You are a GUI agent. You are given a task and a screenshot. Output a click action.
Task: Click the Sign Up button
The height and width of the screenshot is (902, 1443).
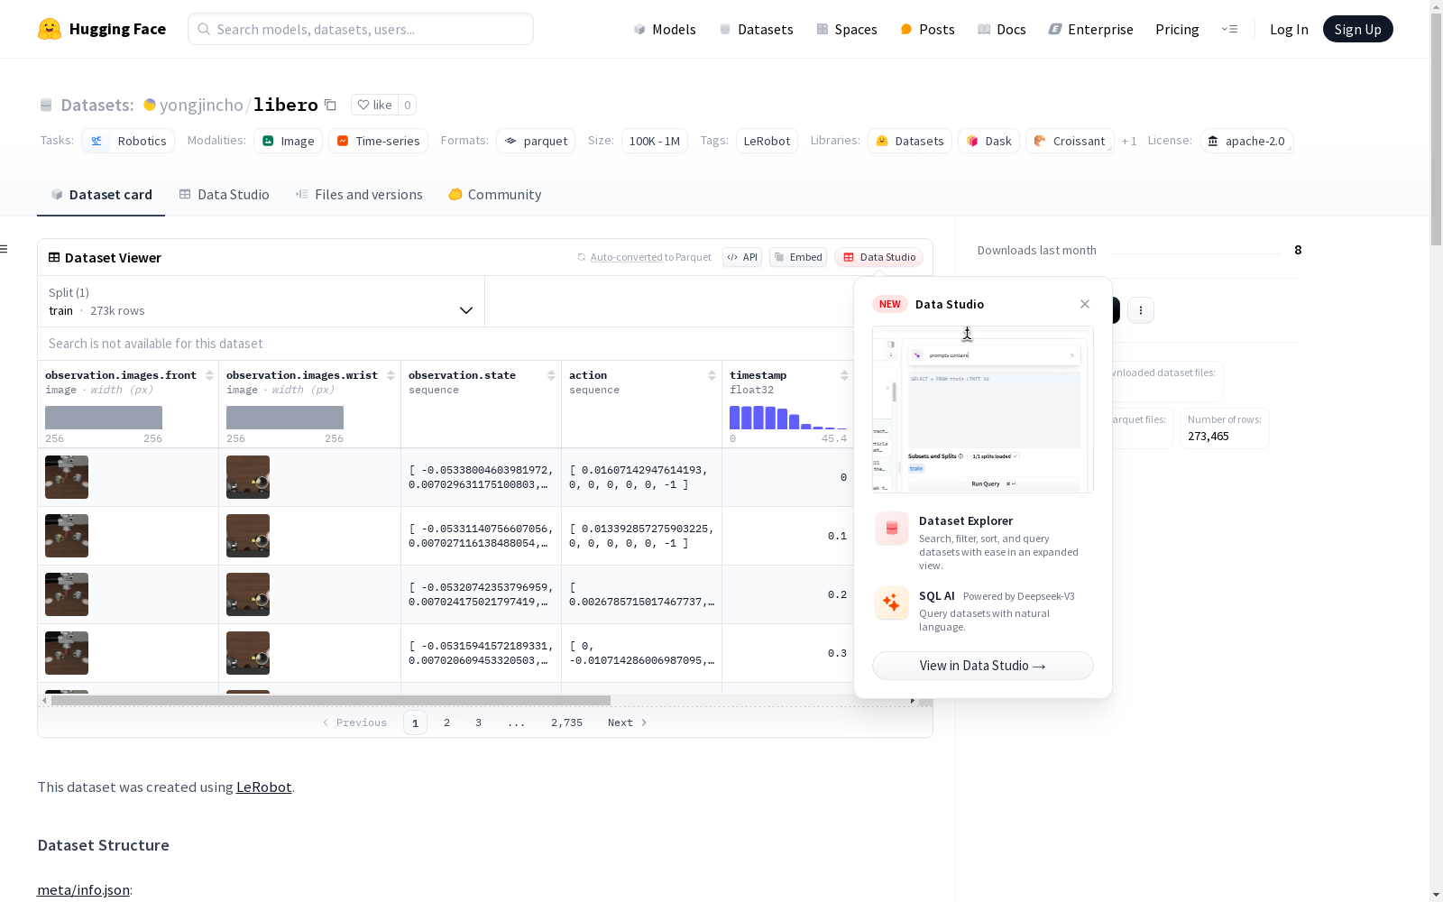[x=1357, y=29]
